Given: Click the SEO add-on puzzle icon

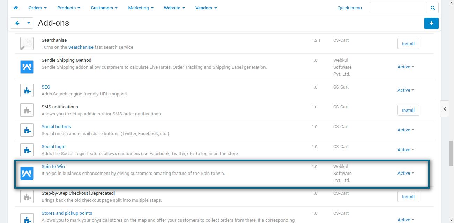Looking at the screenshot, I should [27, 90].
